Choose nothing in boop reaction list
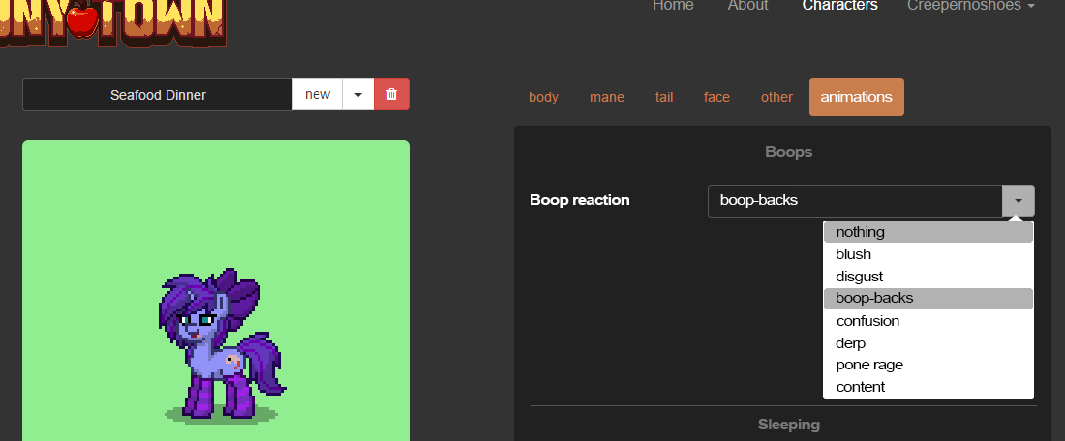The height and width of the screenshot is (441, 1065). (928, 232)
